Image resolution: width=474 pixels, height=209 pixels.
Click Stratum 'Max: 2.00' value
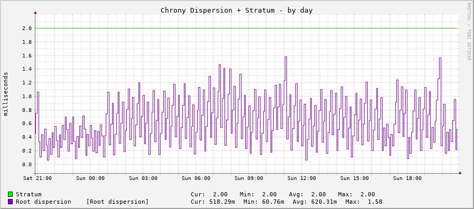(x=356, y=195)
